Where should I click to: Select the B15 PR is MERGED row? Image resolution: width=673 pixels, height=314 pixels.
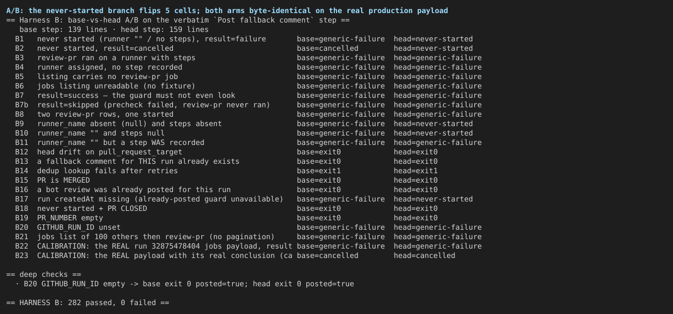pos(226,180)
